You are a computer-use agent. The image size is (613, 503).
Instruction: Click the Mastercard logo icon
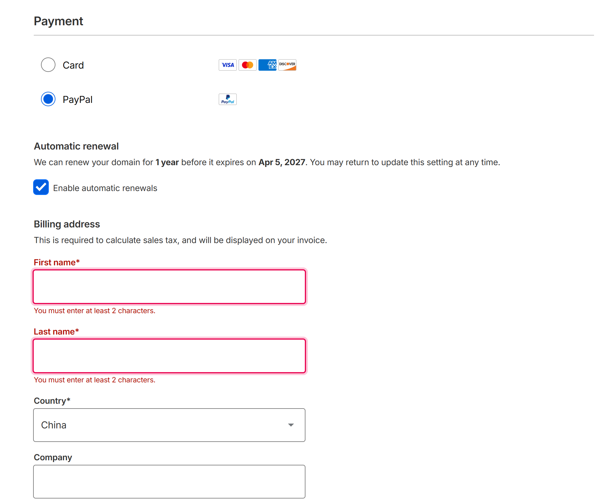[247, 65]
